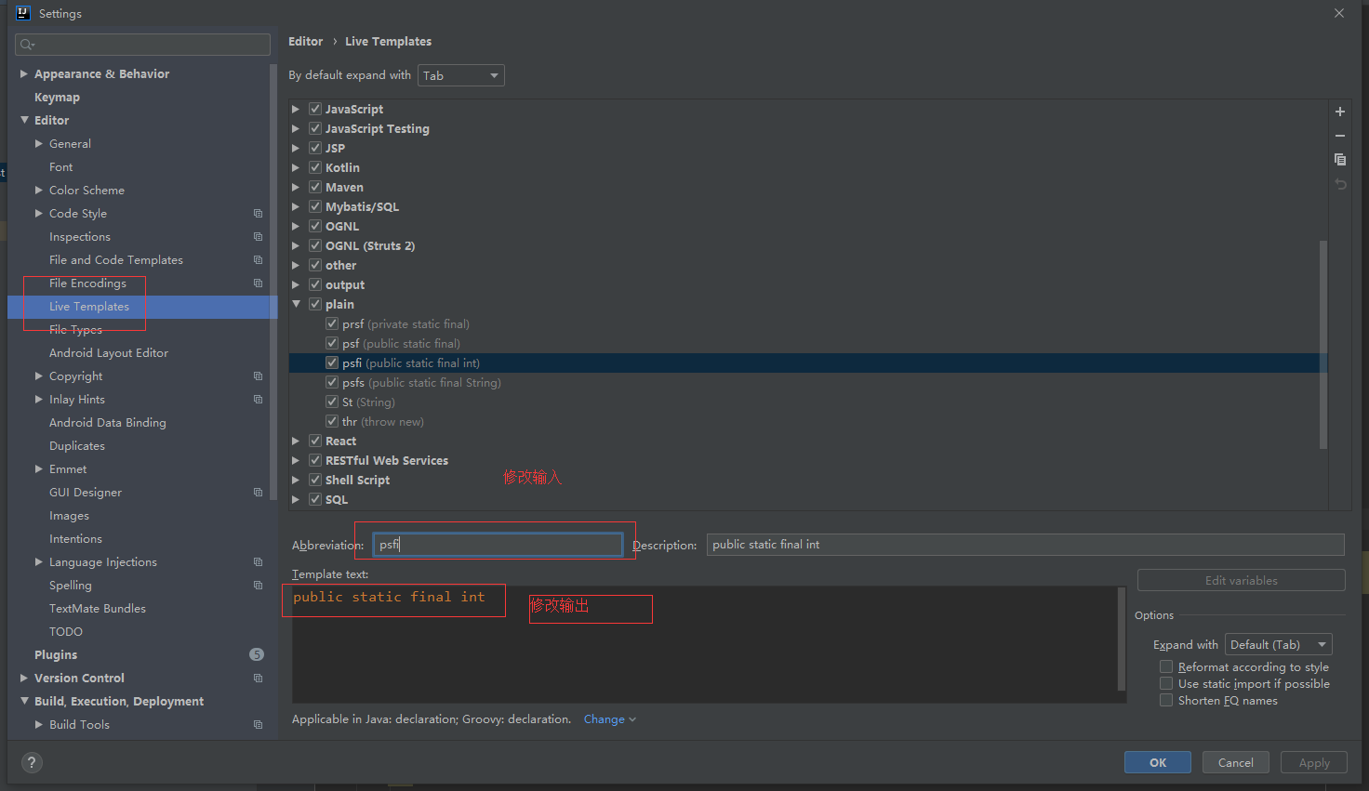Open the By default expand with dropdown

coord(460,75)
